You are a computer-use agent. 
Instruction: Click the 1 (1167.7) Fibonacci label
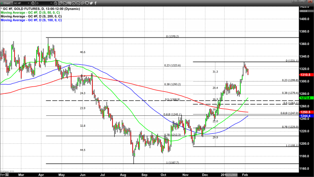pos(172,163)
